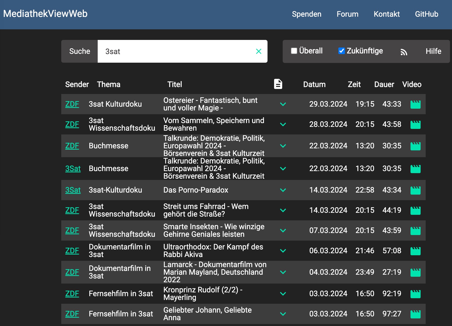The image size is (452, 326).
Task: Expand description for Ostereier row
Action: click(x=283, y=104)
